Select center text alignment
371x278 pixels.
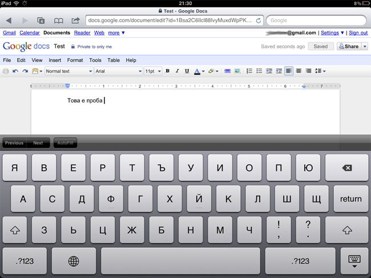click(x=299, y=71)
